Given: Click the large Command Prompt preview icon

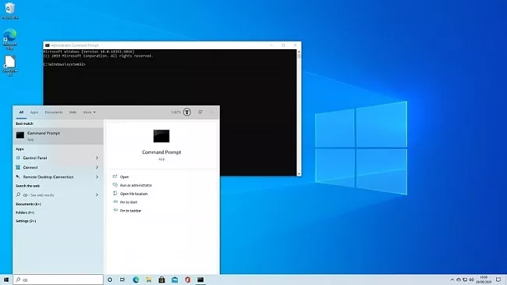Looking at the screenshot, I should pyautogui.click(x=161, y=136).
